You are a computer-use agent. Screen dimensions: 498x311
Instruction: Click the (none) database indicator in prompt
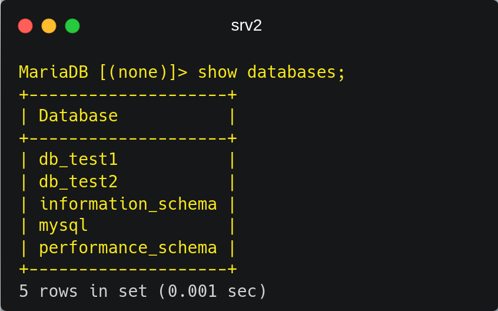tap(138, 72)
